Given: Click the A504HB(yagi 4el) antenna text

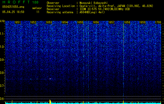Looking at the screenshot, I should coord(92,12).
